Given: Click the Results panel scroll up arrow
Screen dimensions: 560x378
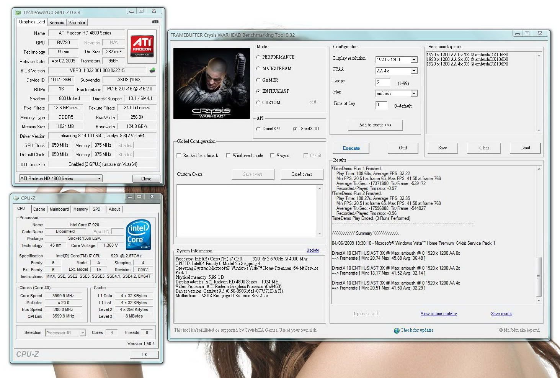Looking at the screenshot, I should [x=539, y=169].
